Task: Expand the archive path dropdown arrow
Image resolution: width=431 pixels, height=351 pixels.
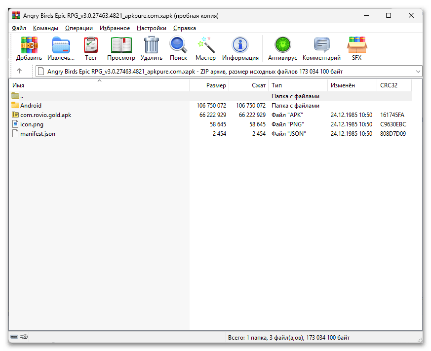Action: [418, 72]
